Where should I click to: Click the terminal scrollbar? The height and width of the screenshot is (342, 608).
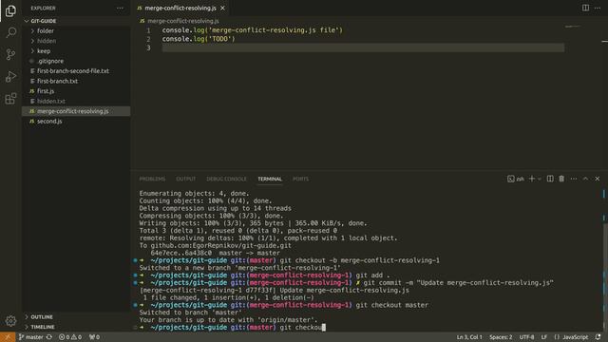pos(604,259)
